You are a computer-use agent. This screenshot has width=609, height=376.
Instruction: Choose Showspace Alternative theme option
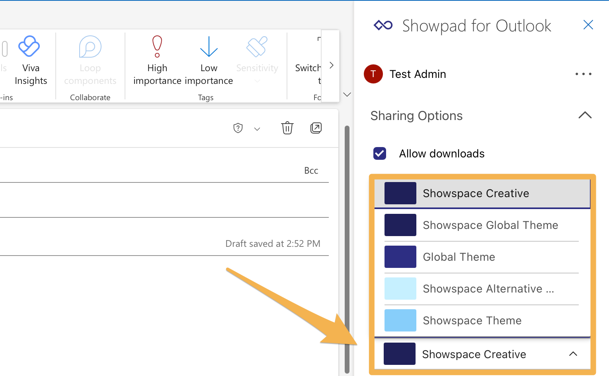click(x=482, y=289)
